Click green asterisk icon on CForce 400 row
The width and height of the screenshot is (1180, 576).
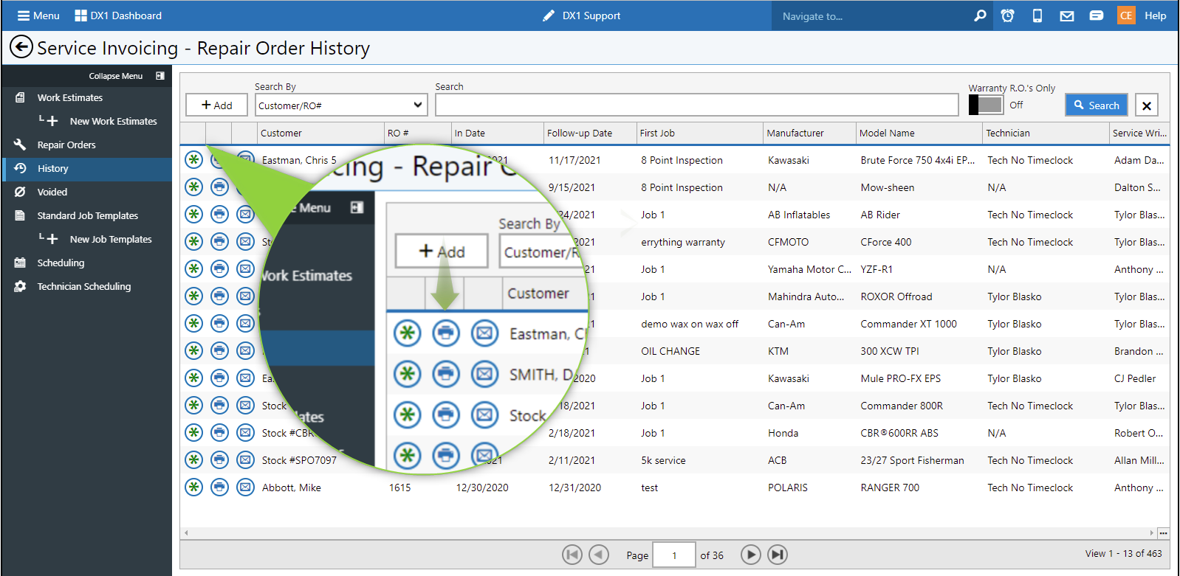(193, 241)
